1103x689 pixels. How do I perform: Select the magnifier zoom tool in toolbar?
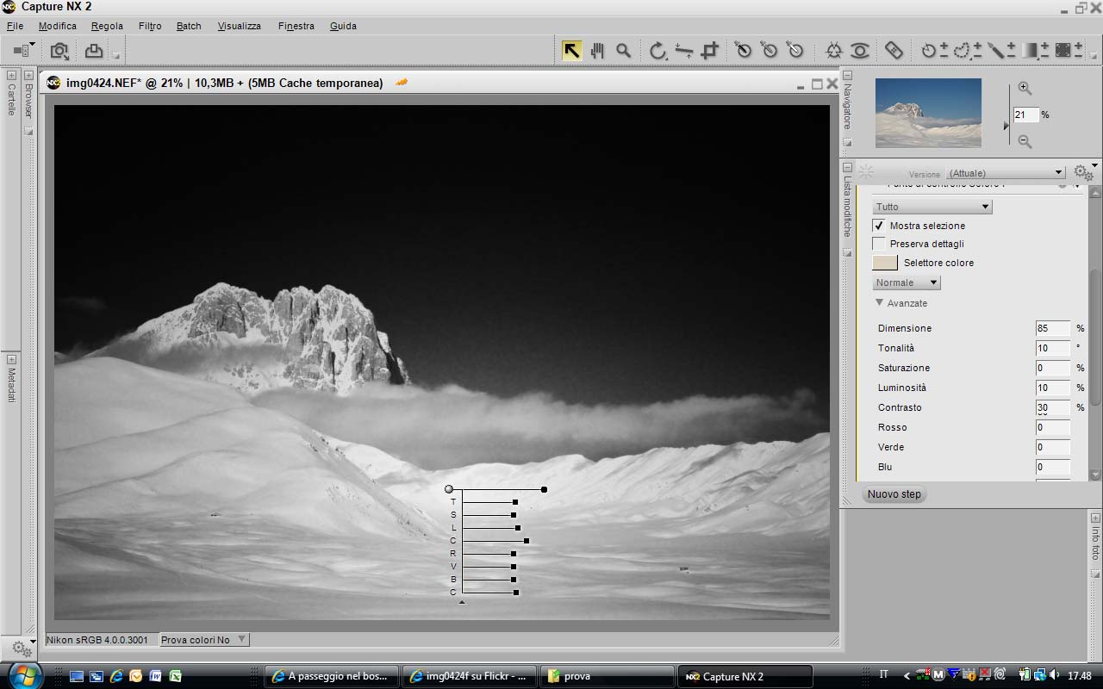(623, 51)
